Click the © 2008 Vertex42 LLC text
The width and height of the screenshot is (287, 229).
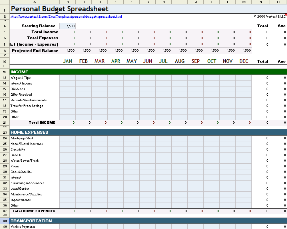coord(270,17)
